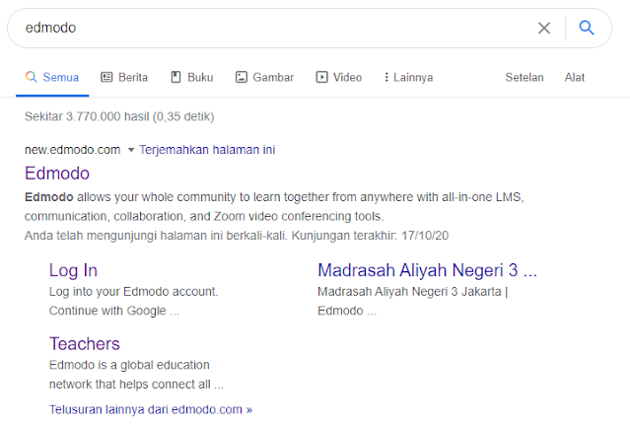Click the Gambar image icon

point(242,77)
